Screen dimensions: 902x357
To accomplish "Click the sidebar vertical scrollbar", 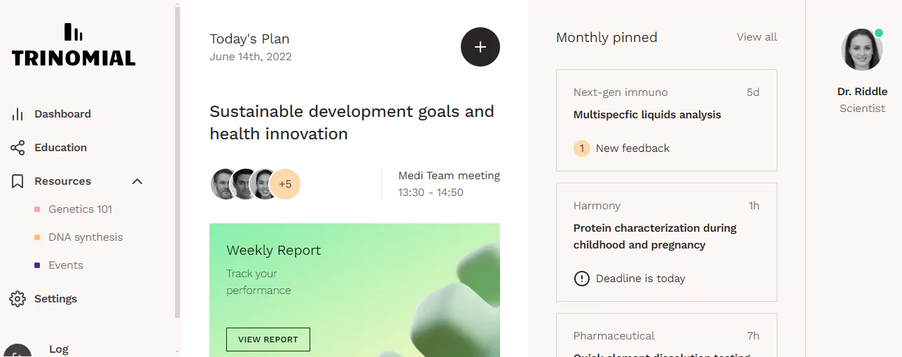I will (177, 161).
